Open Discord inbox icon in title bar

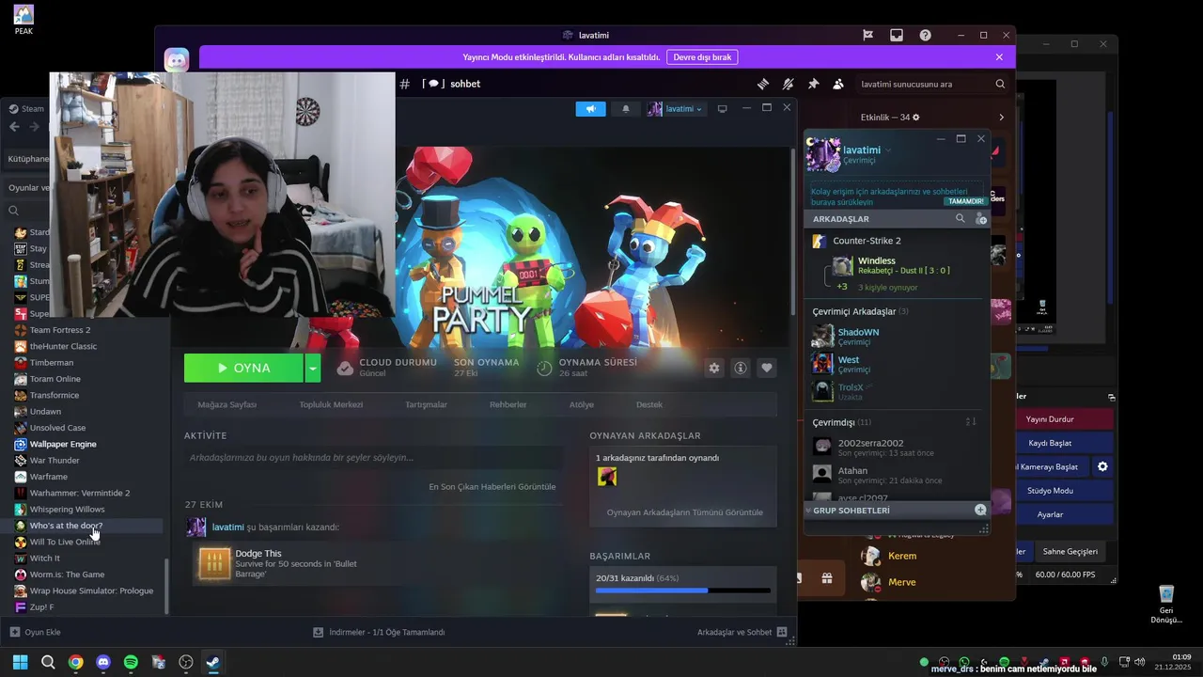coord(897,35)
